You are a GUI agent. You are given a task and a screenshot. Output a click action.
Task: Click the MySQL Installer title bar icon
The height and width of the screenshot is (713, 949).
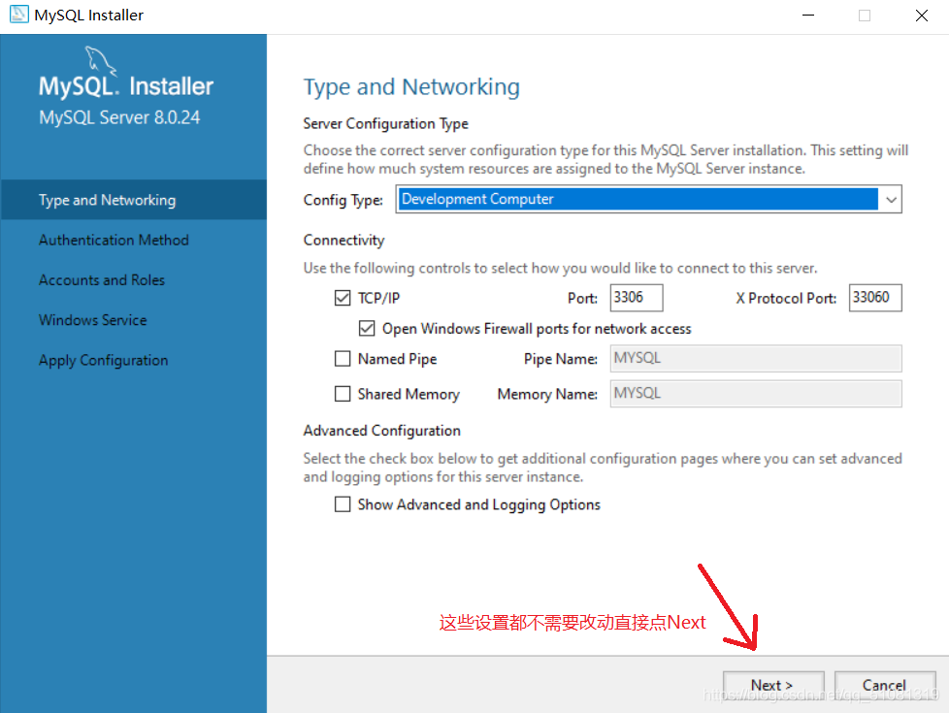tap(18, 15)
